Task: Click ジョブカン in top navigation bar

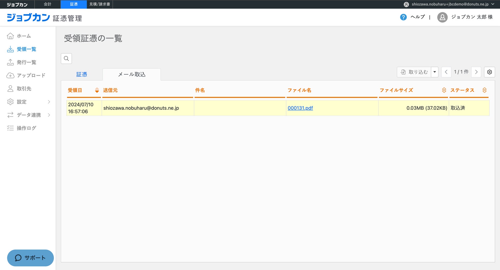Action: click(x=17, y=5)
